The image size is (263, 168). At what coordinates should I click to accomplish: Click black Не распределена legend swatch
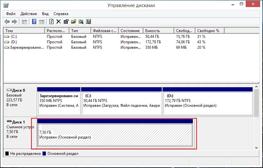point(7,154)
